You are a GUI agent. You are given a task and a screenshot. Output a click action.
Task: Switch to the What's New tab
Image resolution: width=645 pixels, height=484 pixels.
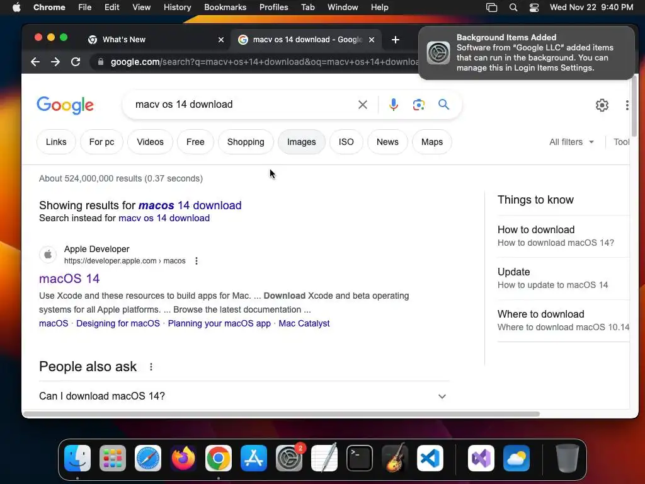[x=156, y=40]
